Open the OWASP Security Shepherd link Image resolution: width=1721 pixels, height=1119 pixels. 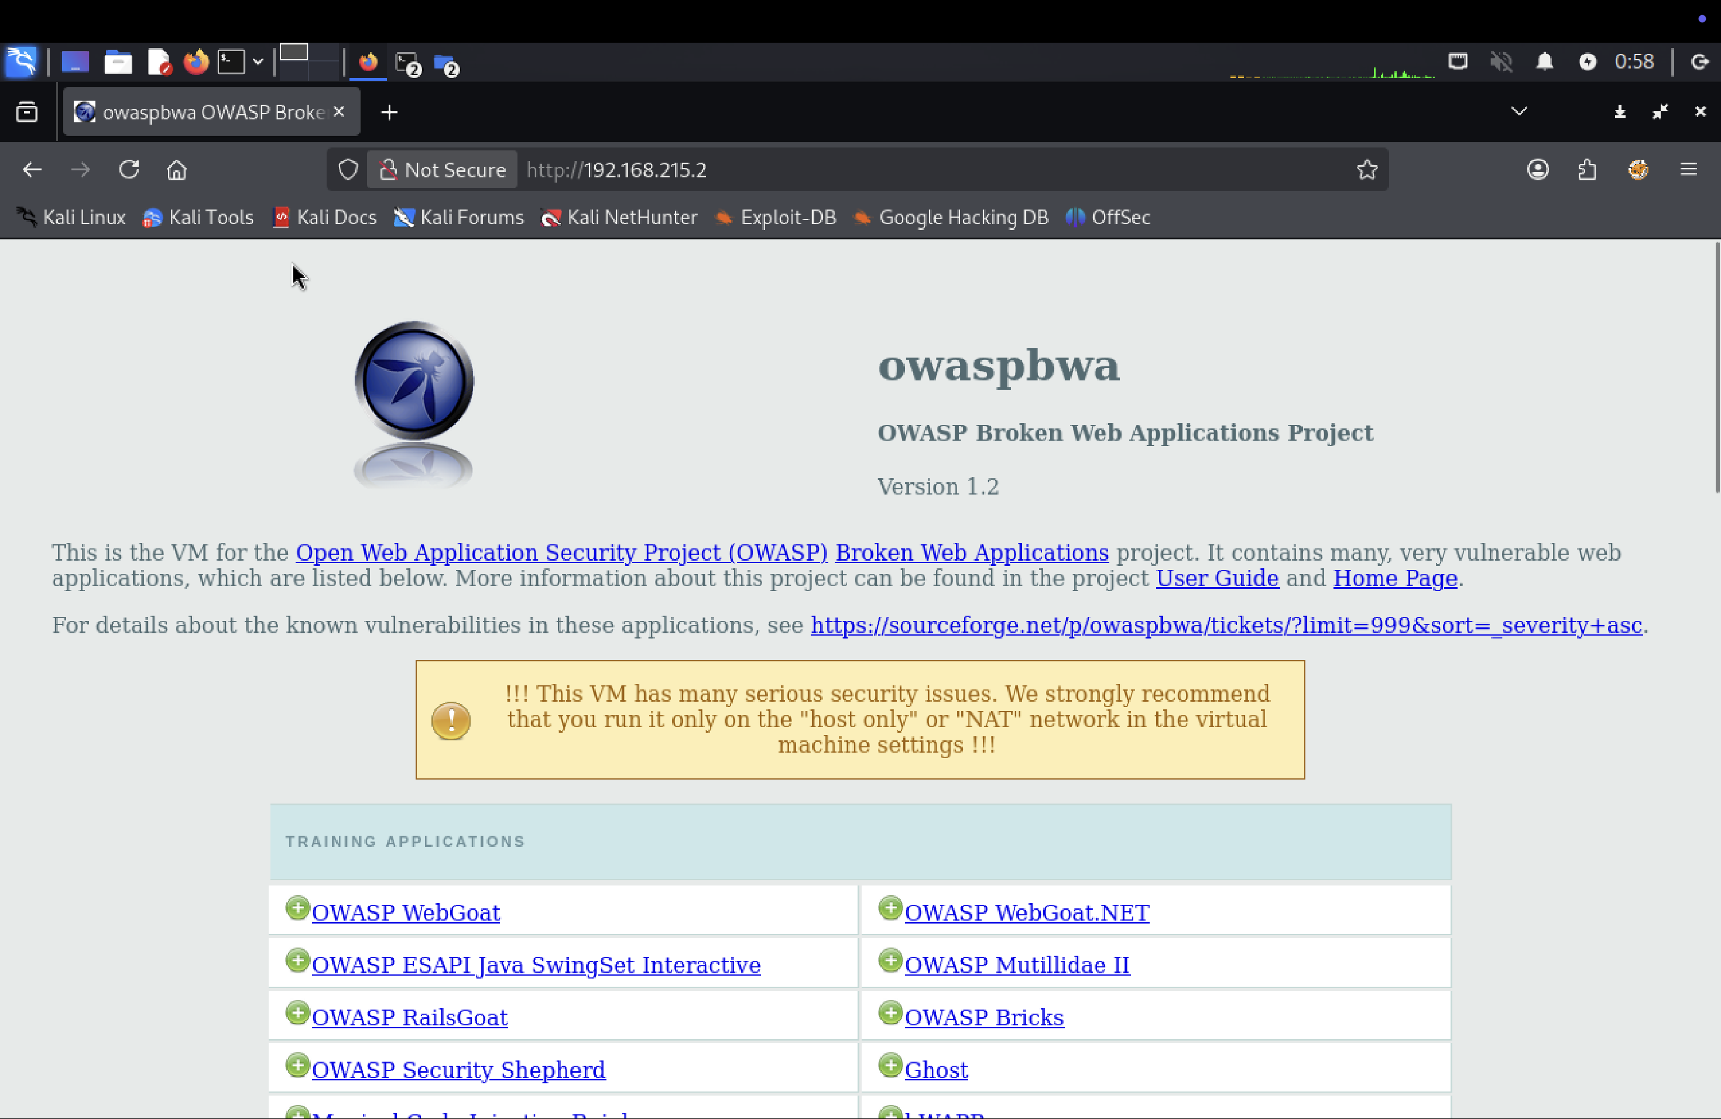click(458, 1070)
